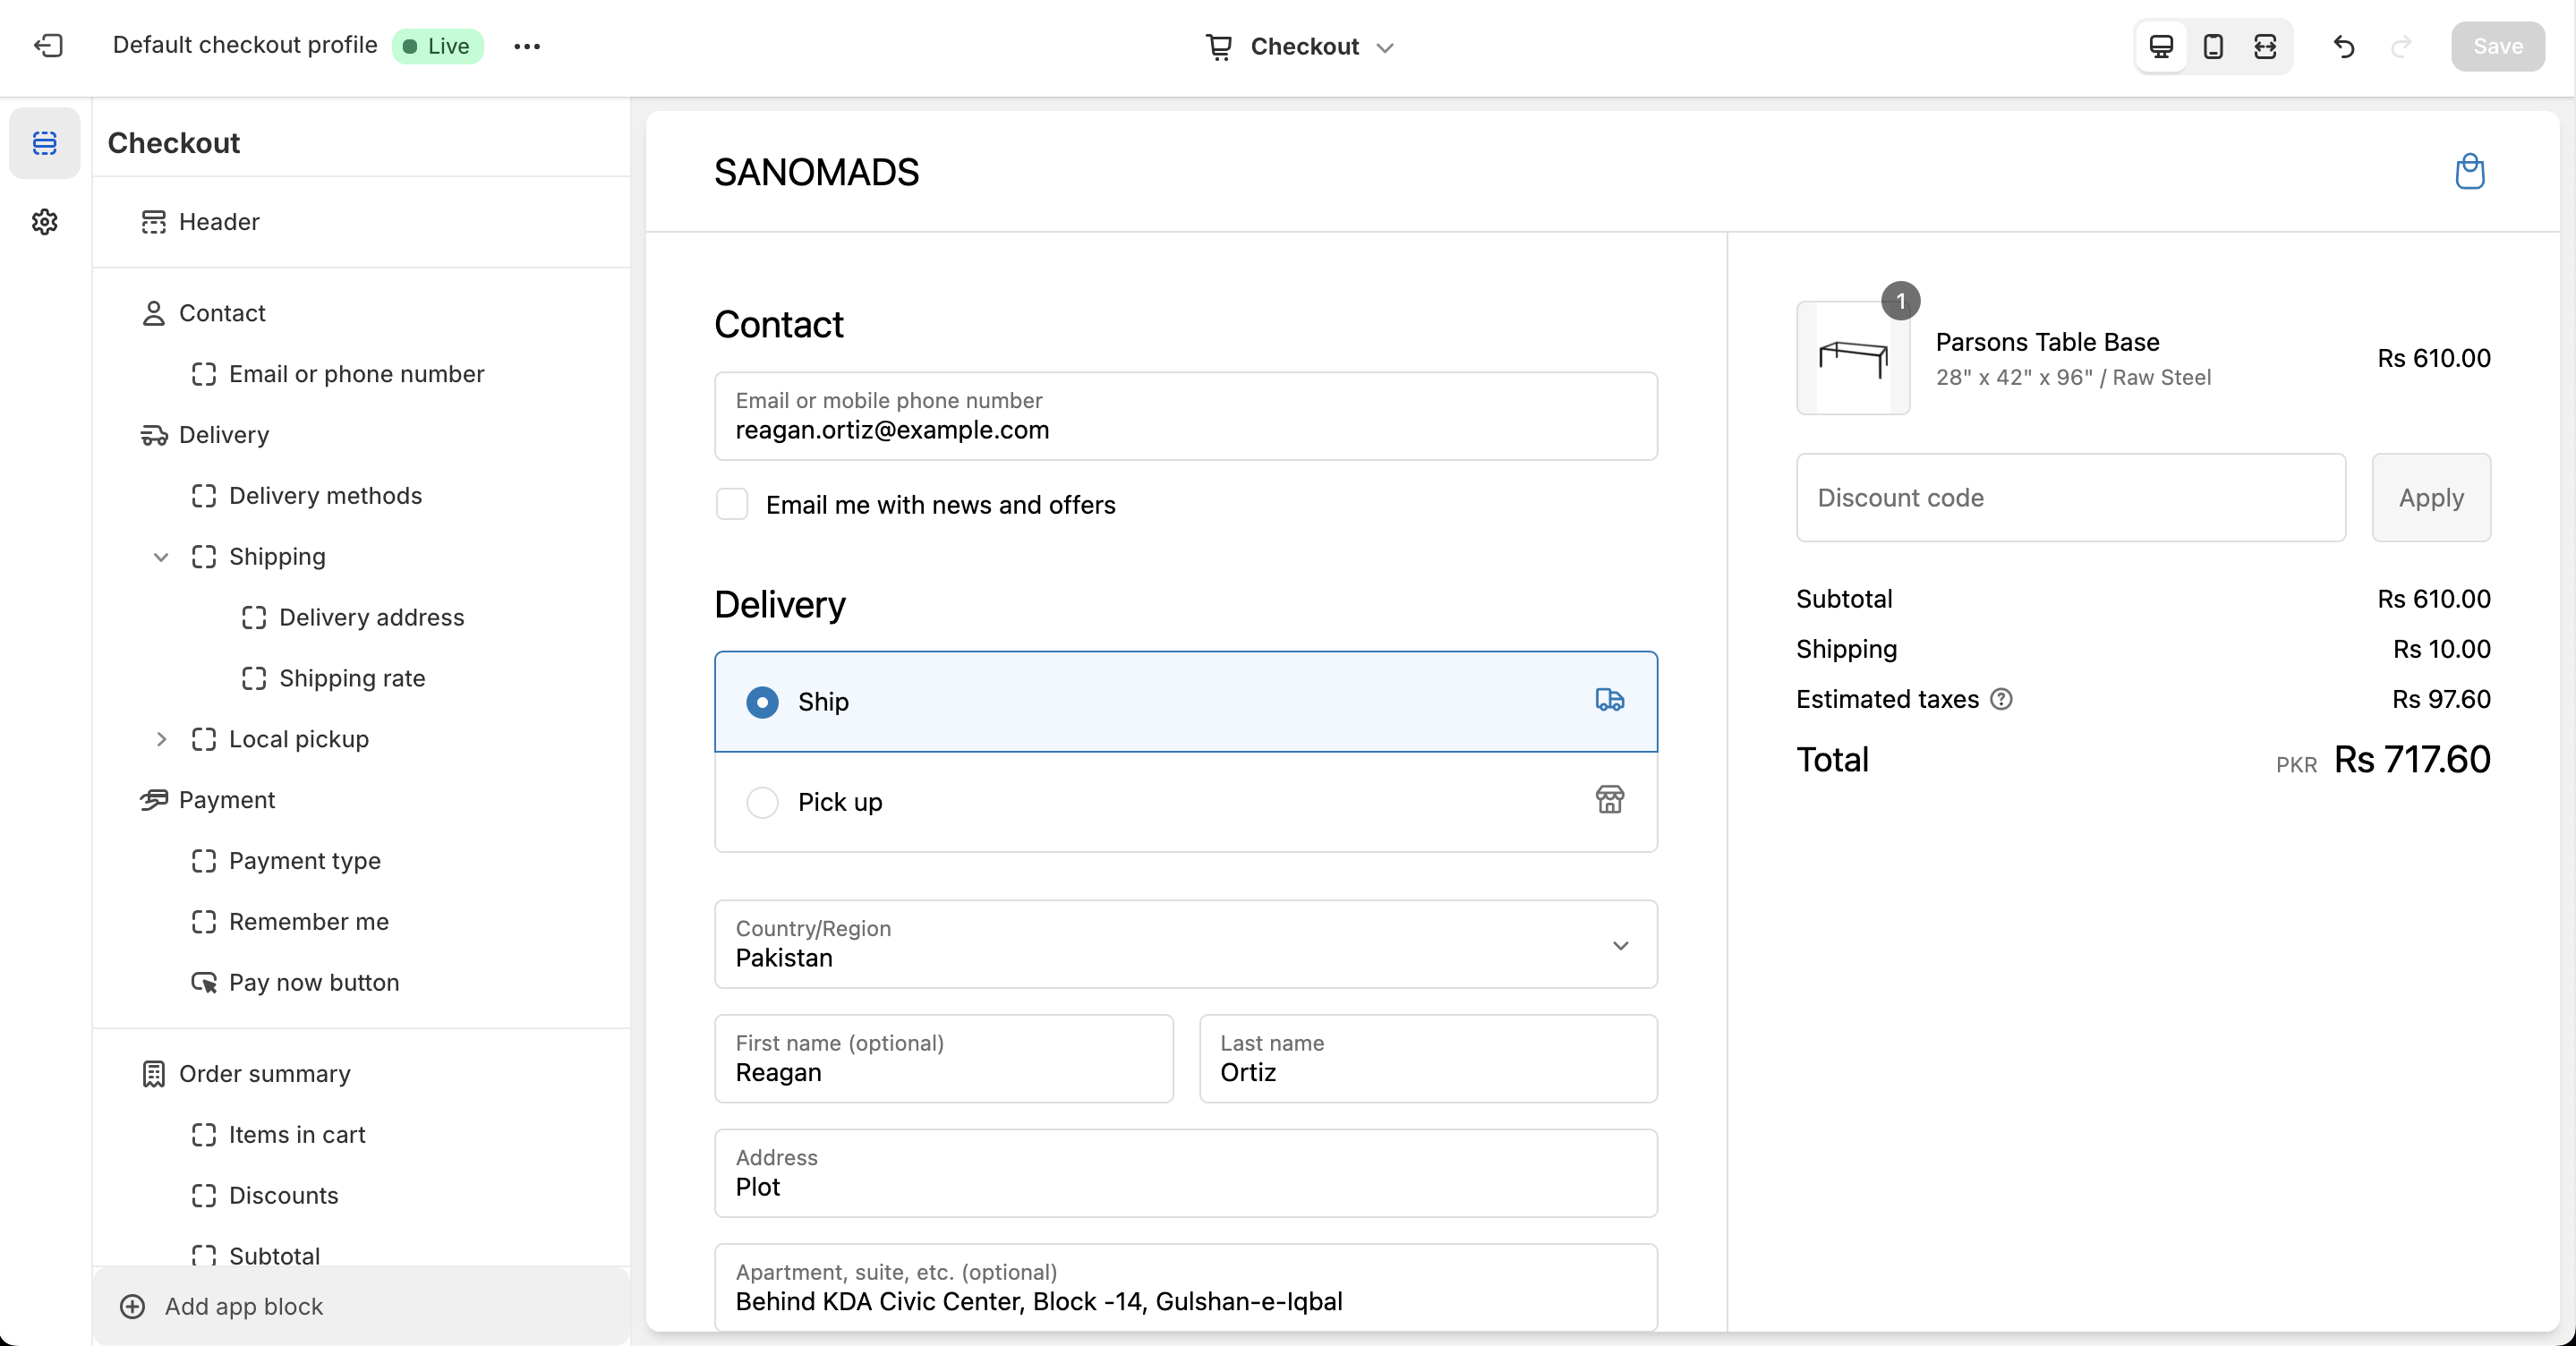Open the Checkout page selector dropdown
Screen dimensions: 2576x1346
1299,46
